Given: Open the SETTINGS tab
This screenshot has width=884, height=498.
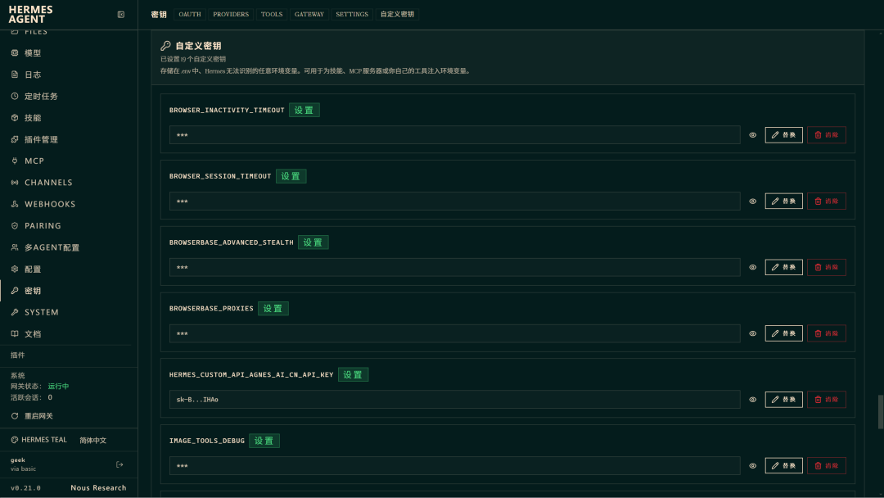Looking at the screenshot, I should 352,15.
